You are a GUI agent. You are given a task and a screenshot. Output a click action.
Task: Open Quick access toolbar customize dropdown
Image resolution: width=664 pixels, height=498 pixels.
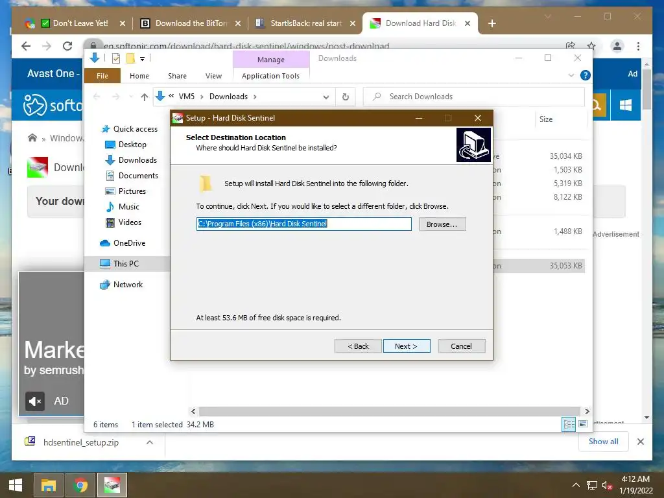click(142, 59)
